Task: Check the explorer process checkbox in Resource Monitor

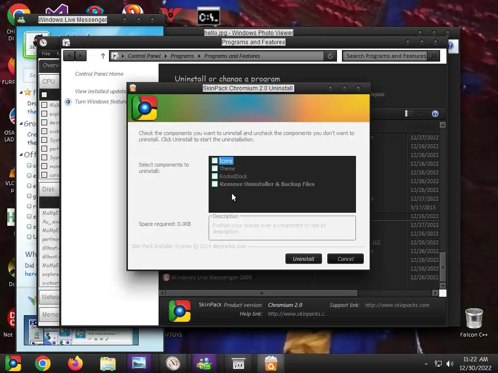Action: (44, 114)
